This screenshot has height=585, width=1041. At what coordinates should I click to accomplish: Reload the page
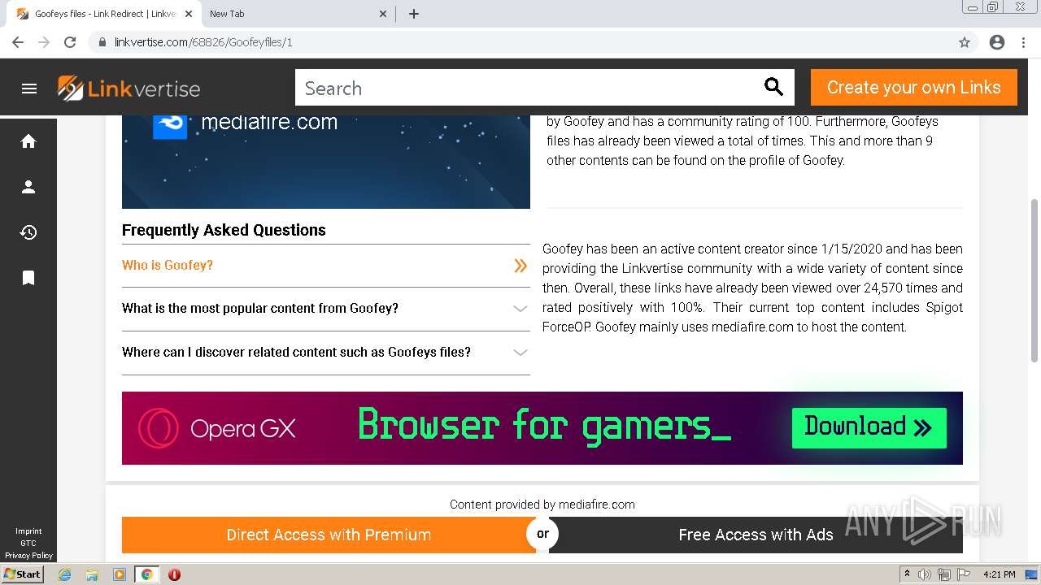coord(70,42)
